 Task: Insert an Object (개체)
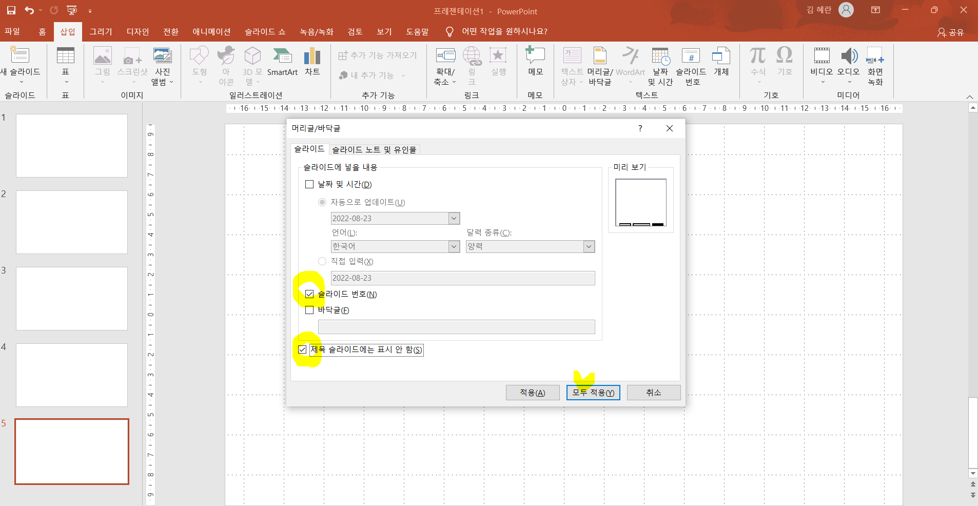tap(721, 62)
